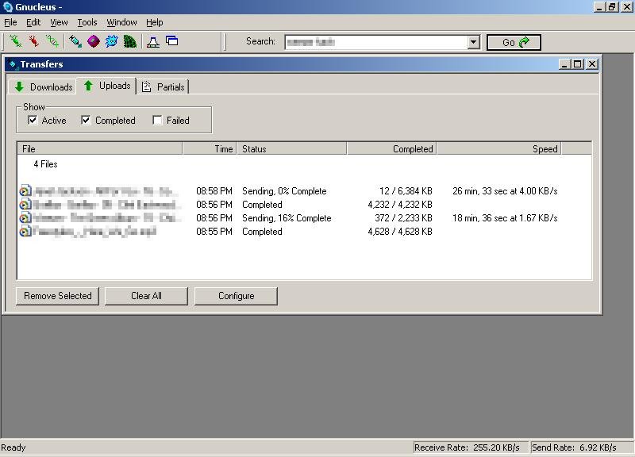Screen dimensions: 635x457
Task: Click the "12 / 6,384 KB" cell
Action: pyautogui.click(x=406, y=191)
